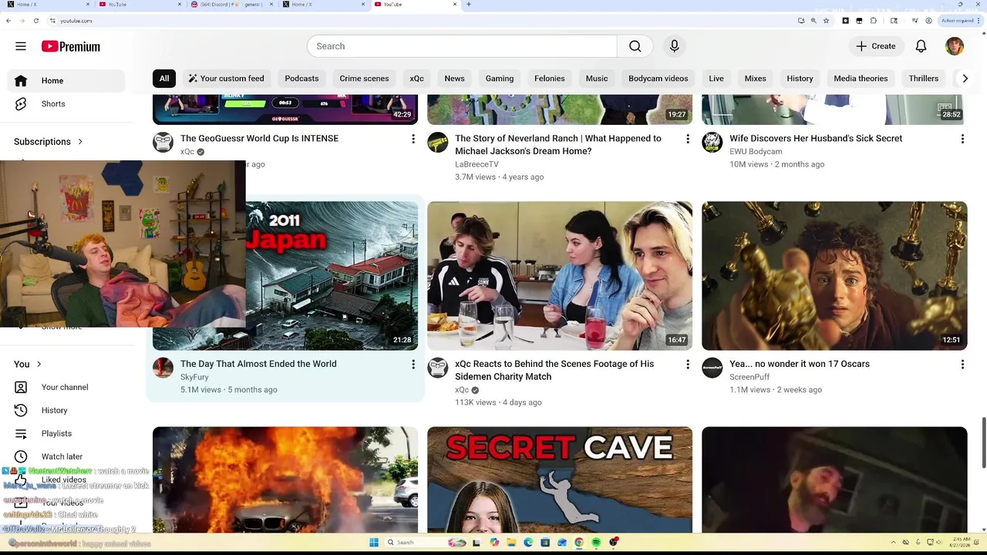Open History in sidebar
This screenshot has height=555, width=987.
(66, 411)
